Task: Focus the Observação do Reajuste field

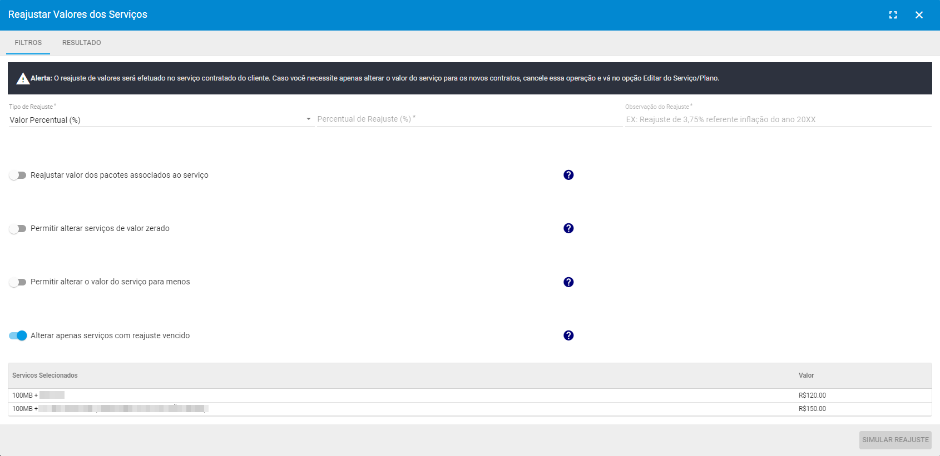Action: (778, 119)
